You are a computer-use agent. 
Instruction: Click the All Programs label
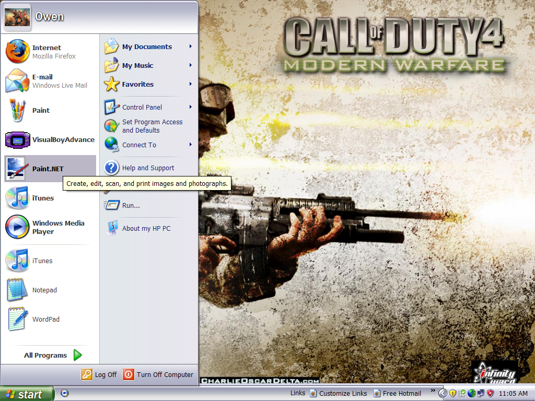[45, 355]
